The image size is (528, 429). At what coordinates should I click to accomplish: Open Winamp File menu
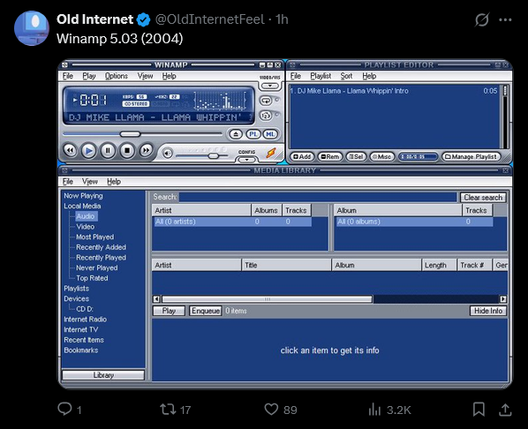tap(68, 76)
